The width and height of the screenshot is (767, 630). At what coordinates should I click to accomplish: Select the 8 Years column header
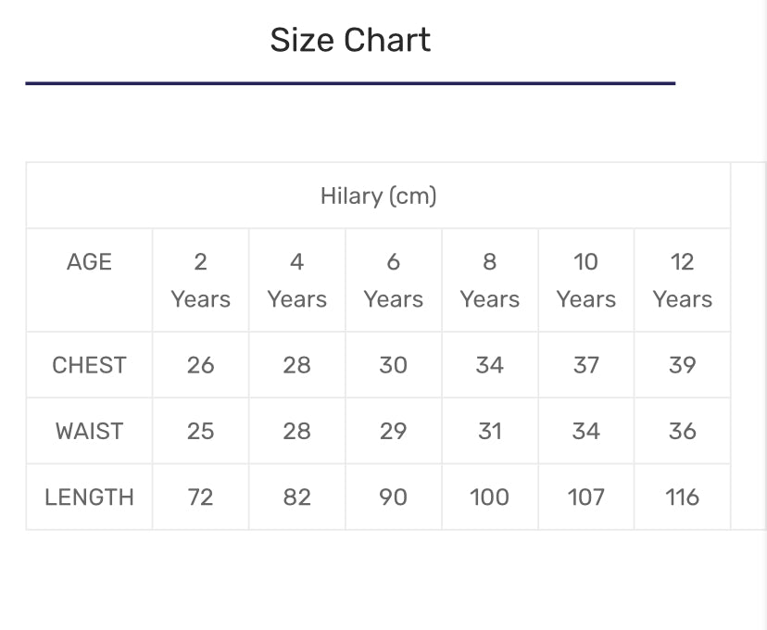pyautogui.click(x=489, y=280)
